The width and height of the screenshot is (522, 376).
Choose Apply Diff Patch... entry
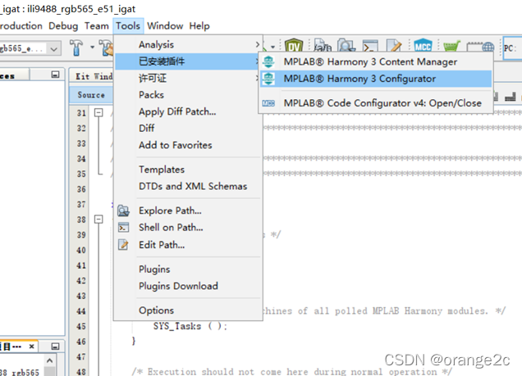point(188,111)
